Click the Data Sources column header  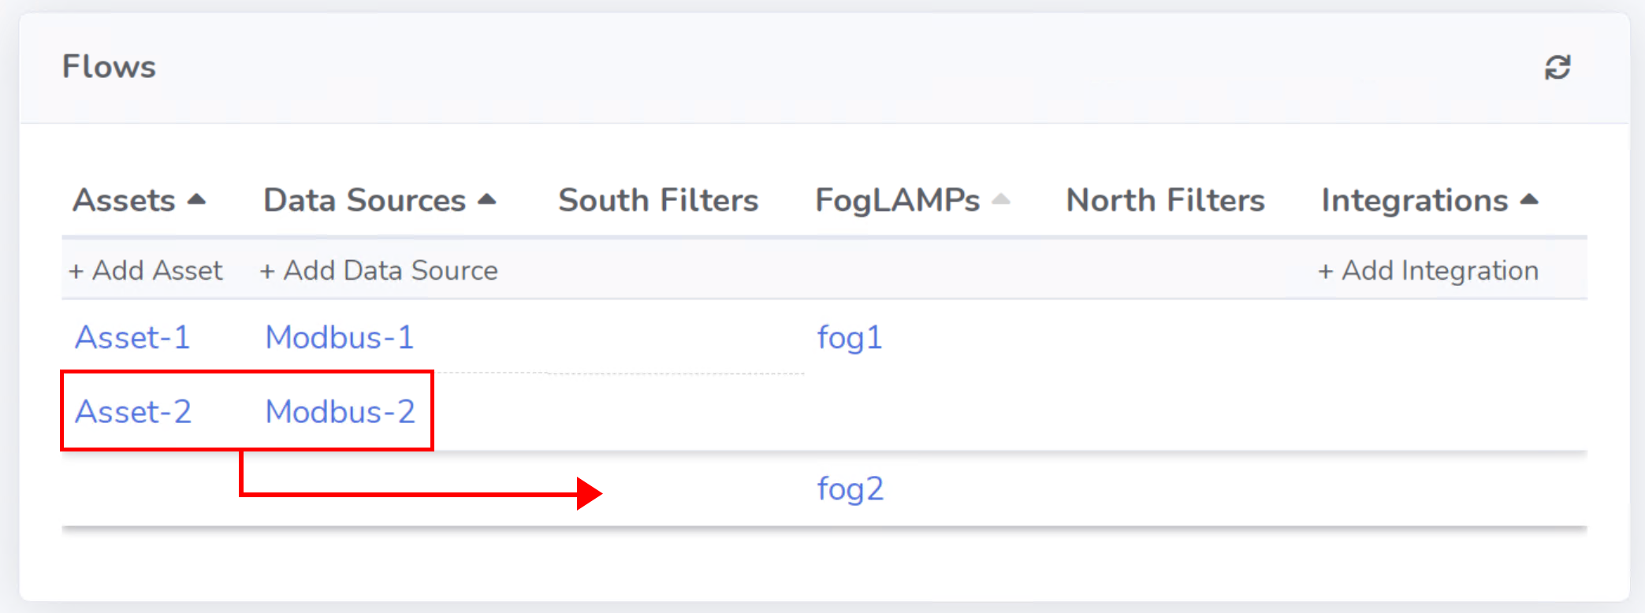point(365,200)
